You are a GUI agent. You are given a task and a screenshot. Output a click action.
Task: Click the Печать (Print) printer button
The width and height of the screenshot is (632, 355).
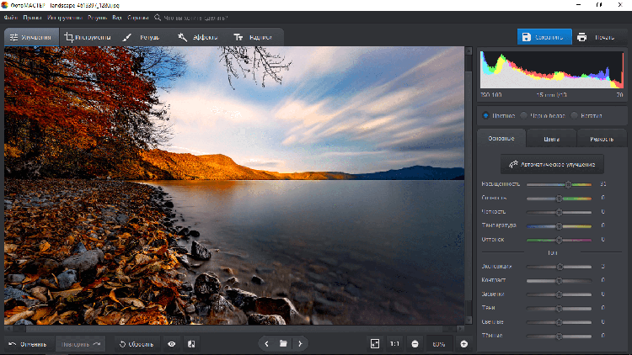597,37
